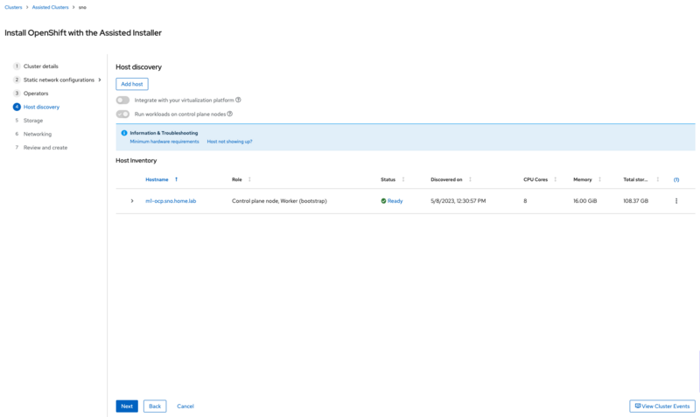
Task: Click the Host Inventory heading
Action: pos(136,160)
